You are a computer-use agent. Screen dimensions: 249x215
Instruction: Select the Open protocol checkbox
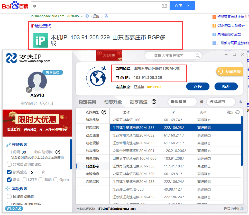tap(56, 180)
